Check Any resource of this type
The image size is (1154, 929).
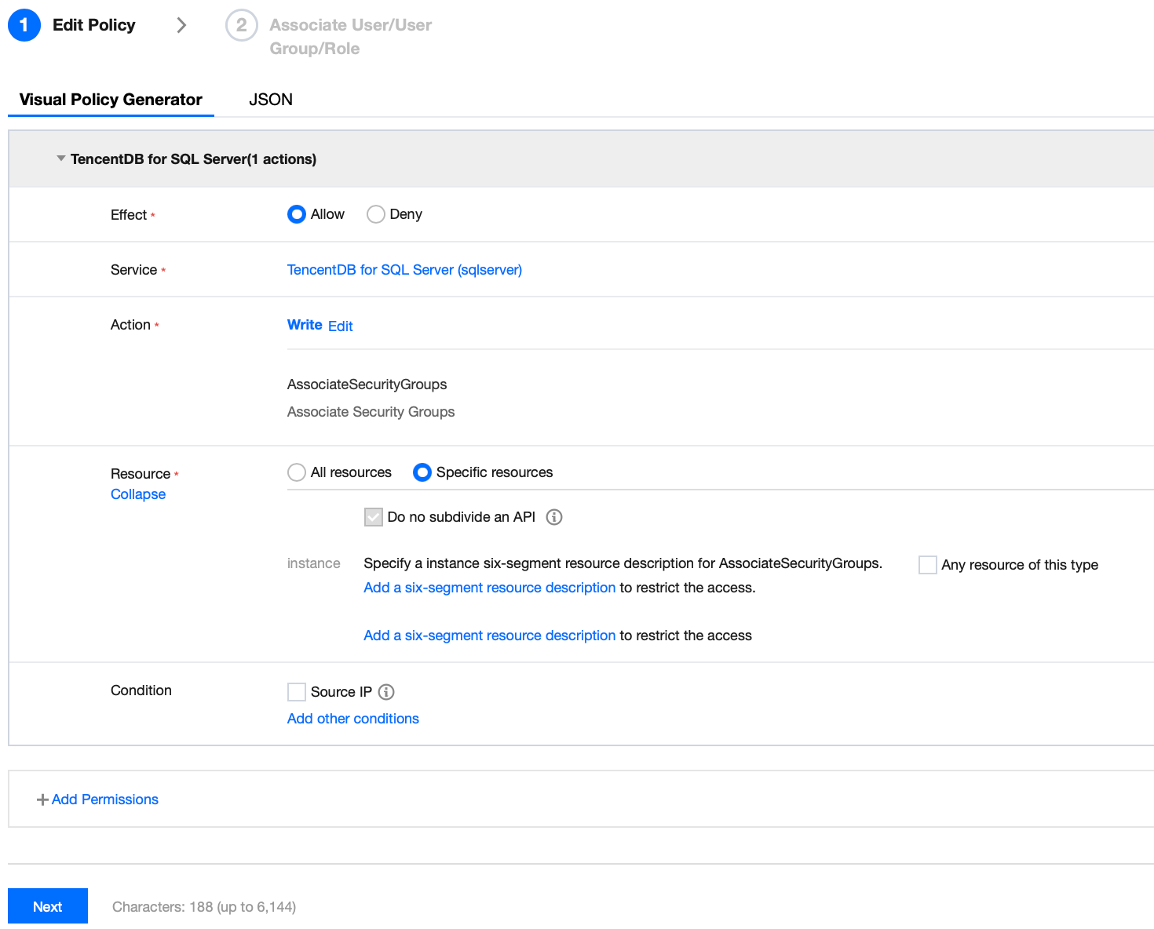(928, 565)
